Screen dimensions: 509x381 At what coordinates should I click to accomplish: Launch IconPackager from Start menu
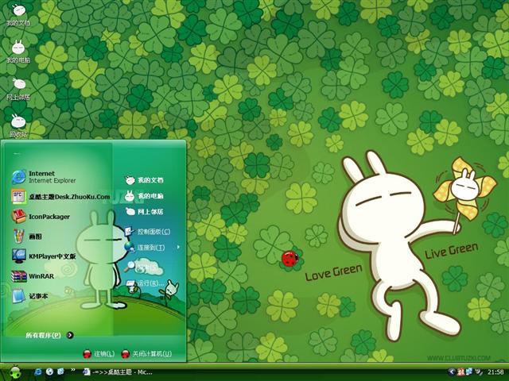41,217
